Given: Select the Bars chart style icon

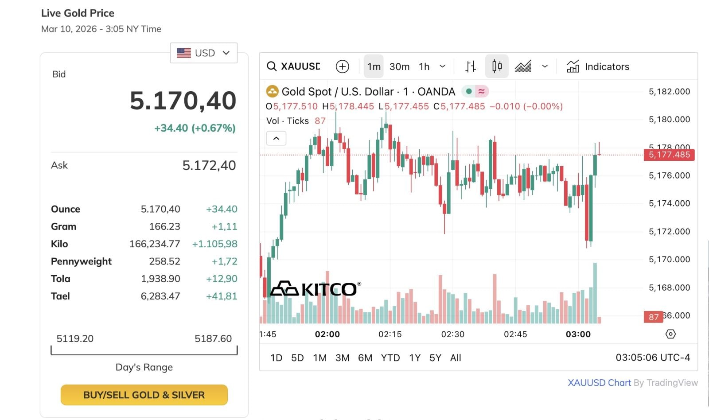Looking at the screenshot, I should pos(471,66).
